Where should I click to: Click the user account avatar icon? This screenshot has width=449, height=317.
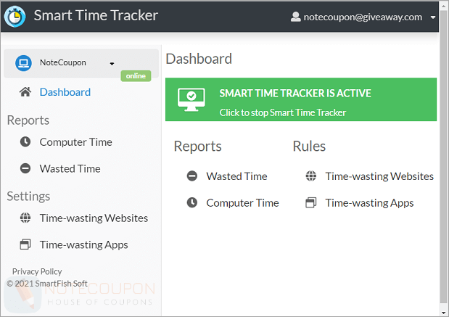tap(295, 17)
